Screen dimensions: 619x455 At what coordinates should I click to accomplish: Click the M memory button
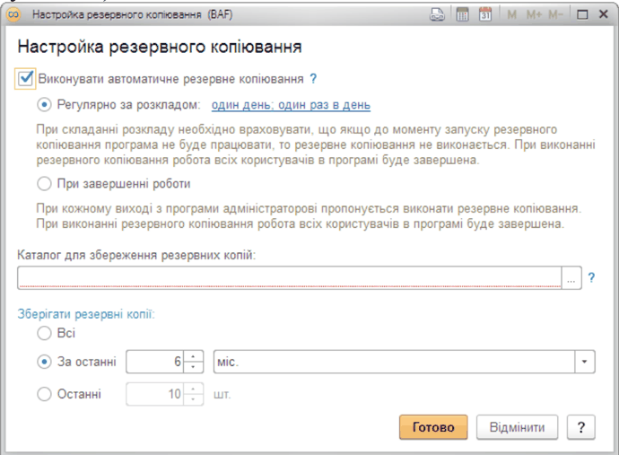pos(511,14)
